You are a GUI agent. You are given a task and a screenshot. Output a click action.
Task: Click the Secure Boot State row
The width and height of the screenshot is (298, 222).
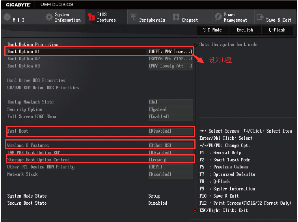88,203
